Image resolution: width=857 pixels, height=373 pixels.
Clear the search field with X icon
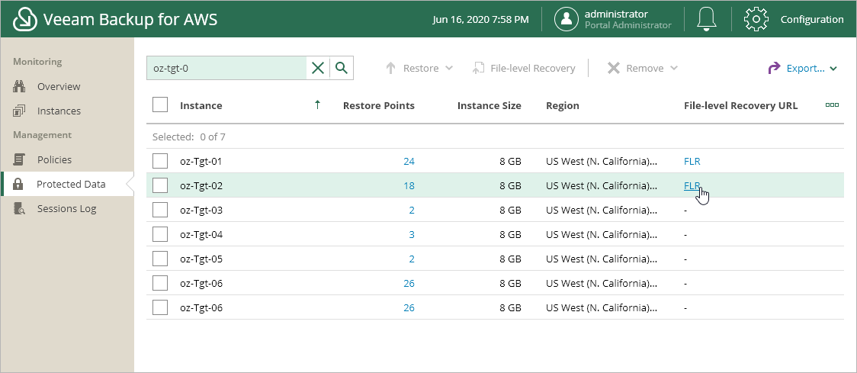318,68
